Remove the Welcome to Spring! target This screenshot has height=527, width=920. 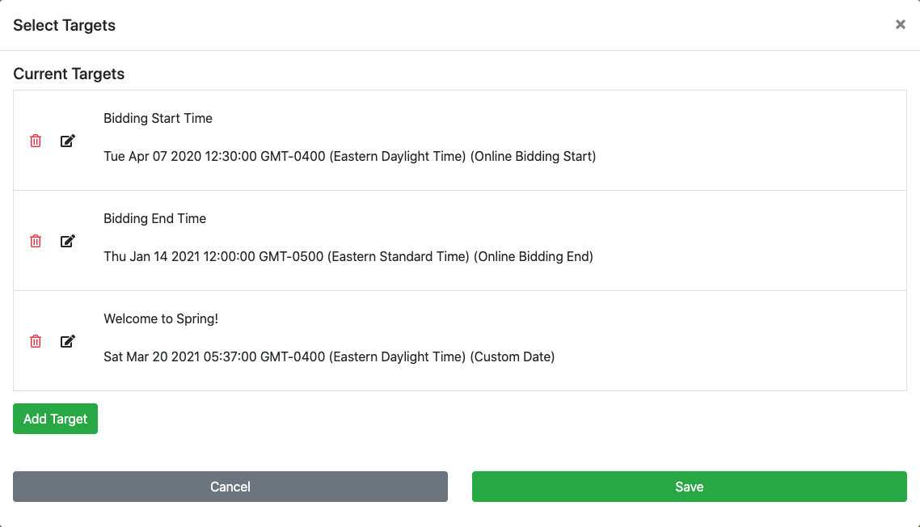point(36,341)
